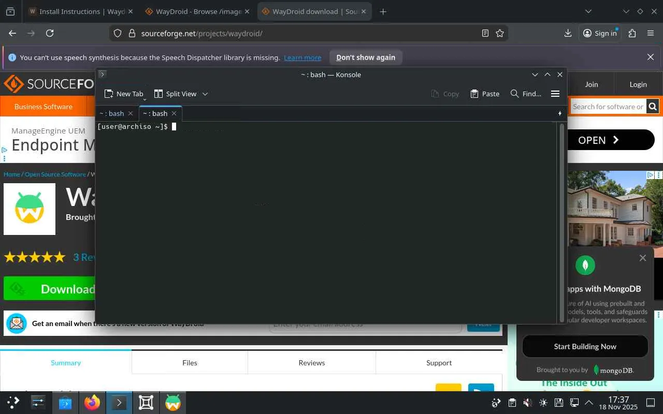The image size is (663, 414).
Task: Open the Summary tab on SourceForge
Action: coord(66,363)
